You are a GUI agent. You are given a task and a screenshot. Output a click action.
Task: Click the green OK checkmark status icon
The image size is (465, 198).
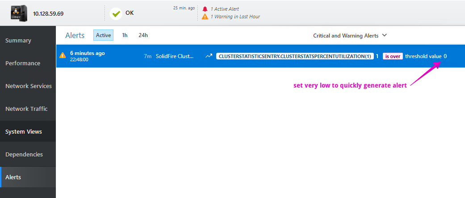pyautogui.click(x=116, y=14)
